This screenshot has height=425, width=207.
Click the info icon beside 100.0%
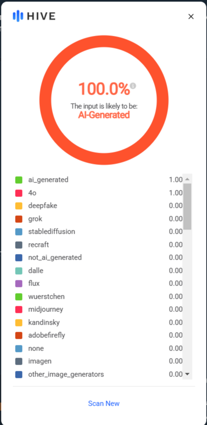coord(133,86)
